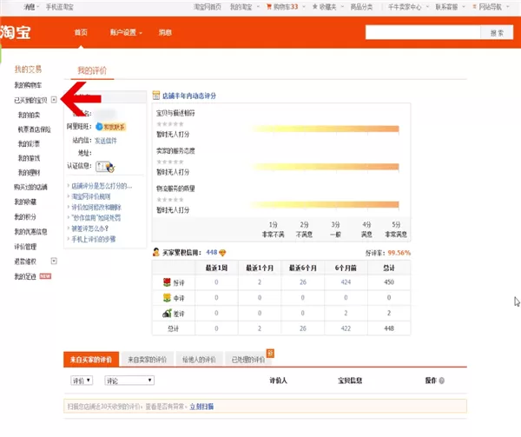Switch to 给他人的评价 tab
The width and height of the screenshot is (521, 437).
point(199,359)
